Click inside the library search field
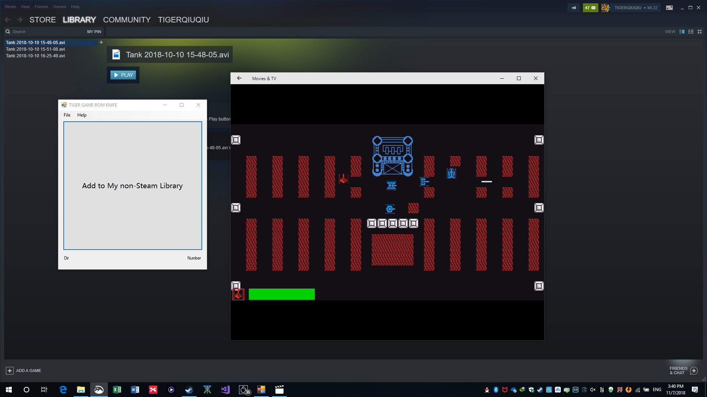Image resolution: width=707 pixels, height=397 pixels. tap(41, 32)
